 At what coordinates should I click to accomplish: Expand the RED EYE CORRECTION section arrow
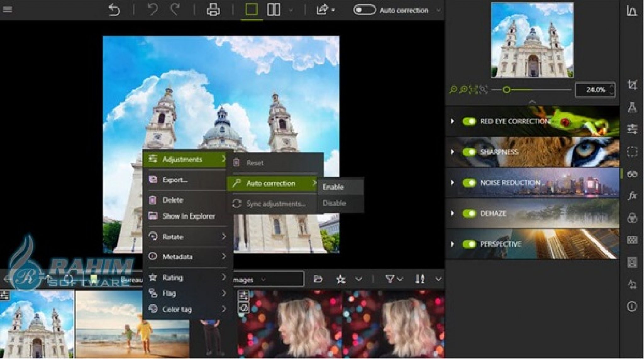tap(453, 121)
